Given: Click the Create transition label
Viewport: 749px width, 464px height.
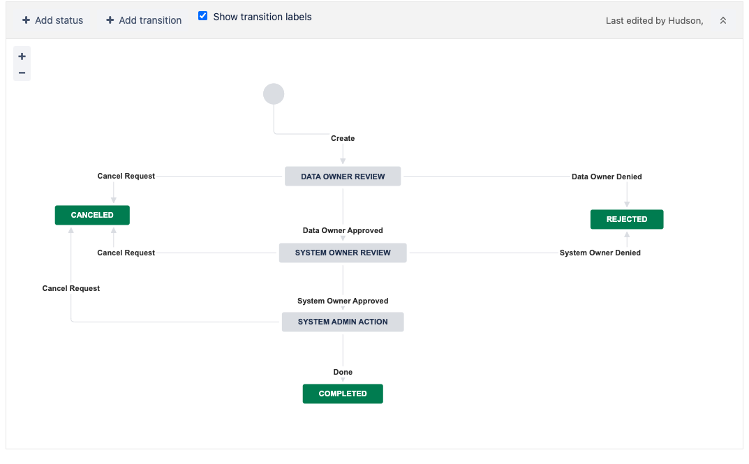Looking at the screenshot, I should (343, 138).
